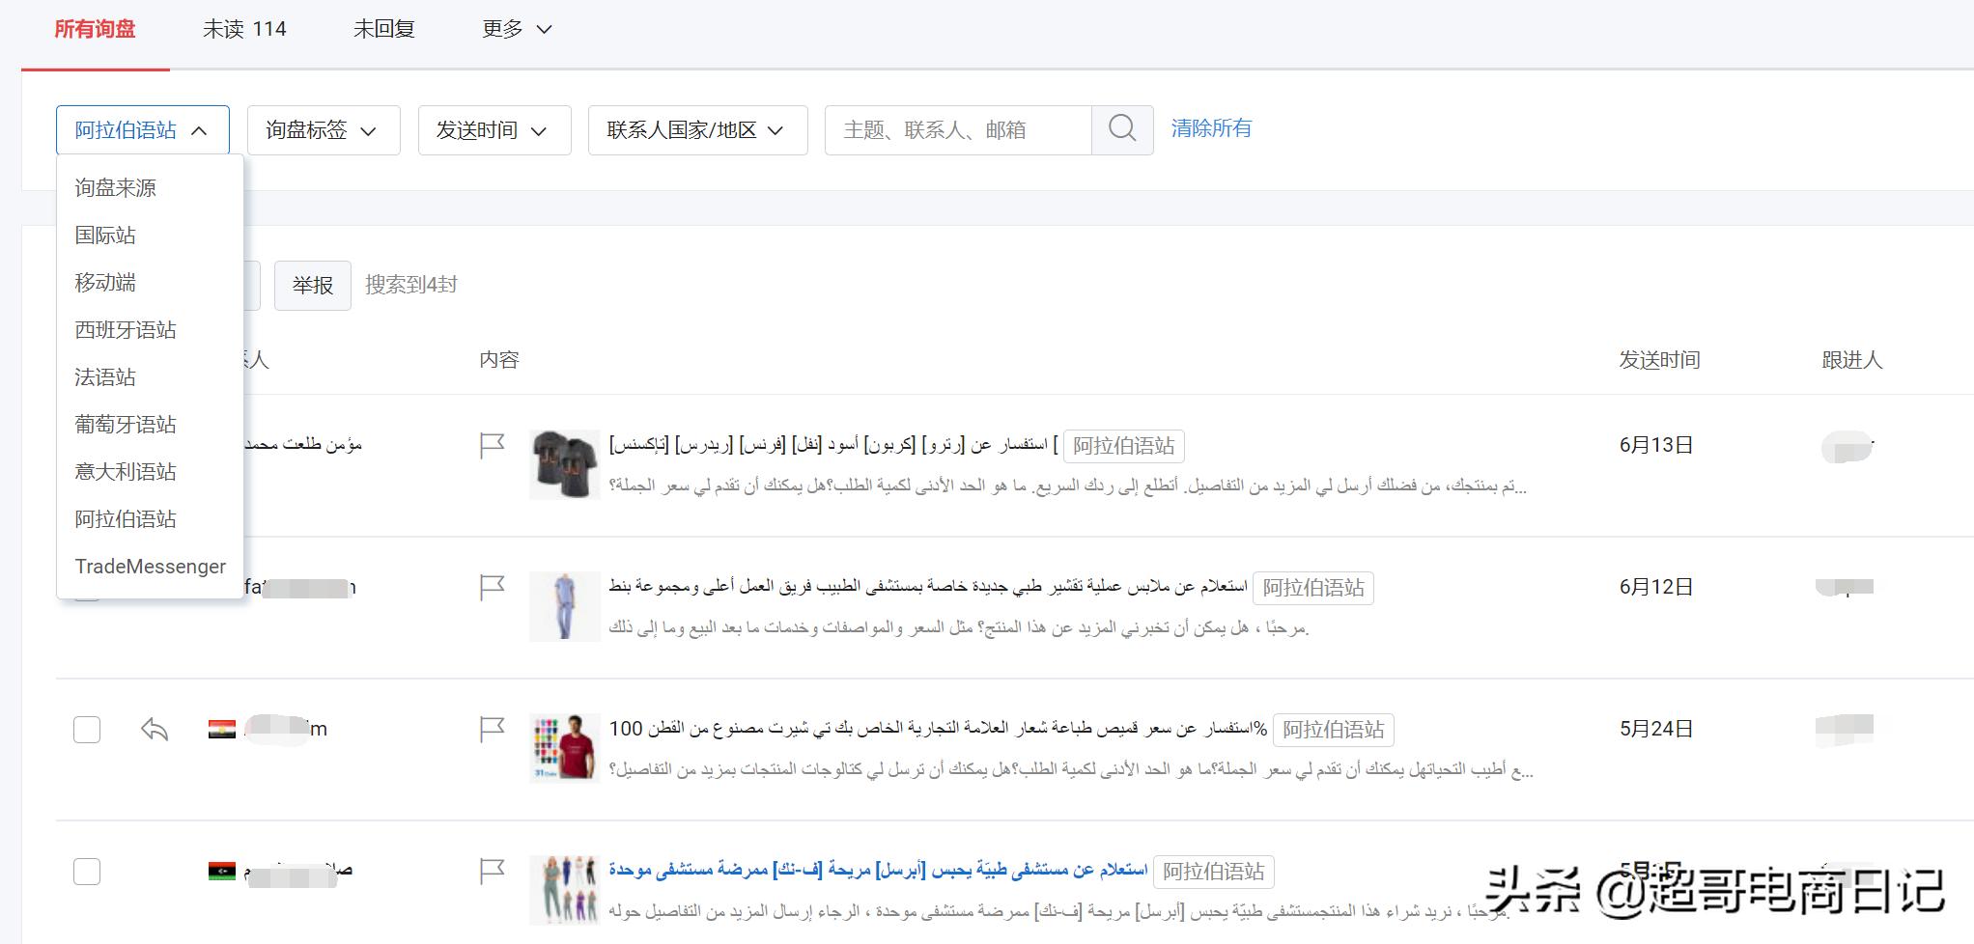This screenshot has width=1974, height=944.
Task: Choose 西班牙语站 from the source list
Action: click(x=126, y=330)
